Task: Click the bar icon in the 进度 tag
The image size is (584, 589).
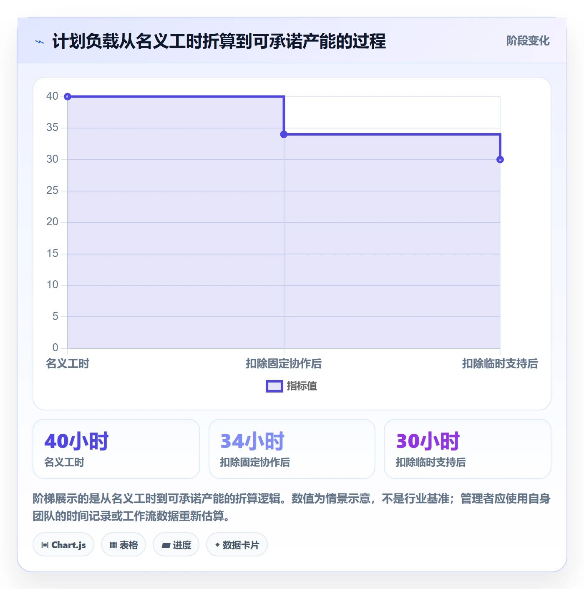Action: coord(166,546)
